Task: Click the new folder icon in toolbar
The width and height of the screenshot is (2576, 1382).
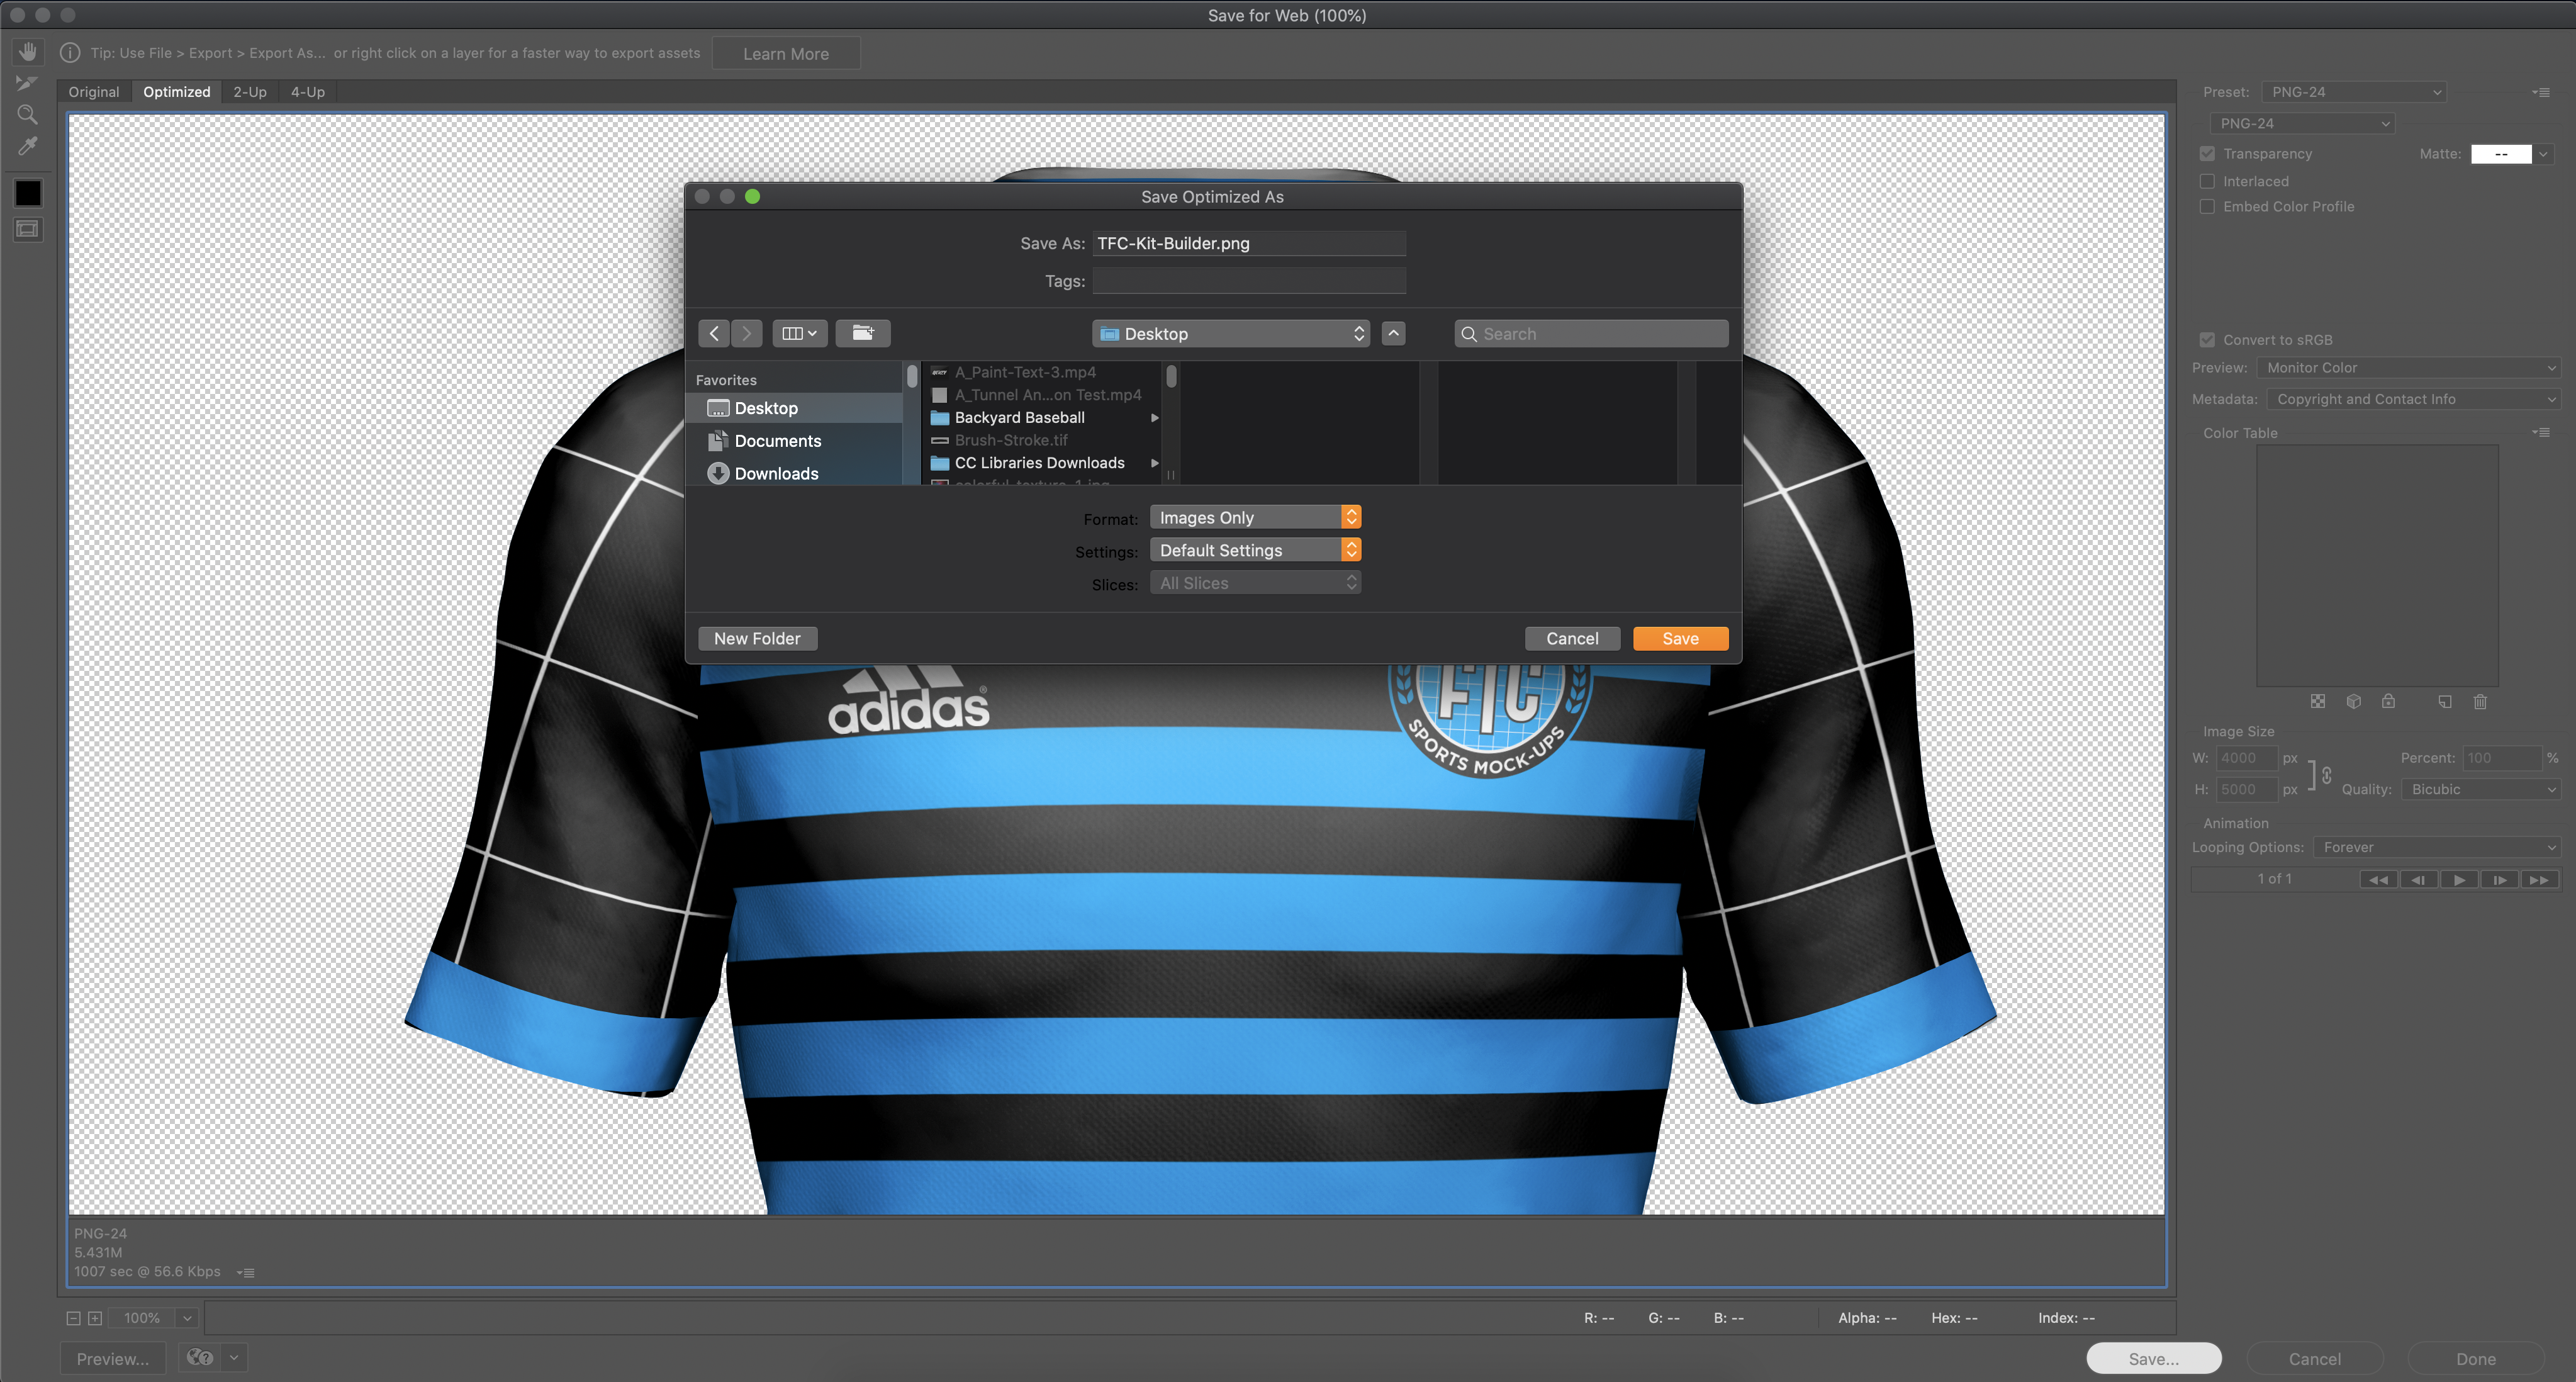Action: (x=862, y=333)
